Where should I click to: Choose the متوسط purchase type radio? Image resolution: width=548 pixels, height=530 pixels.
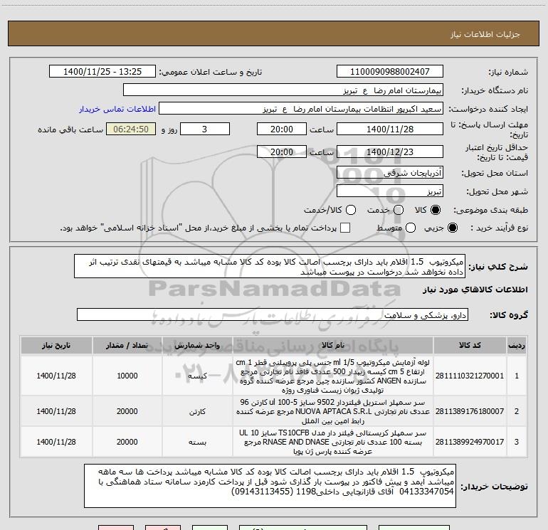(411, 228)
